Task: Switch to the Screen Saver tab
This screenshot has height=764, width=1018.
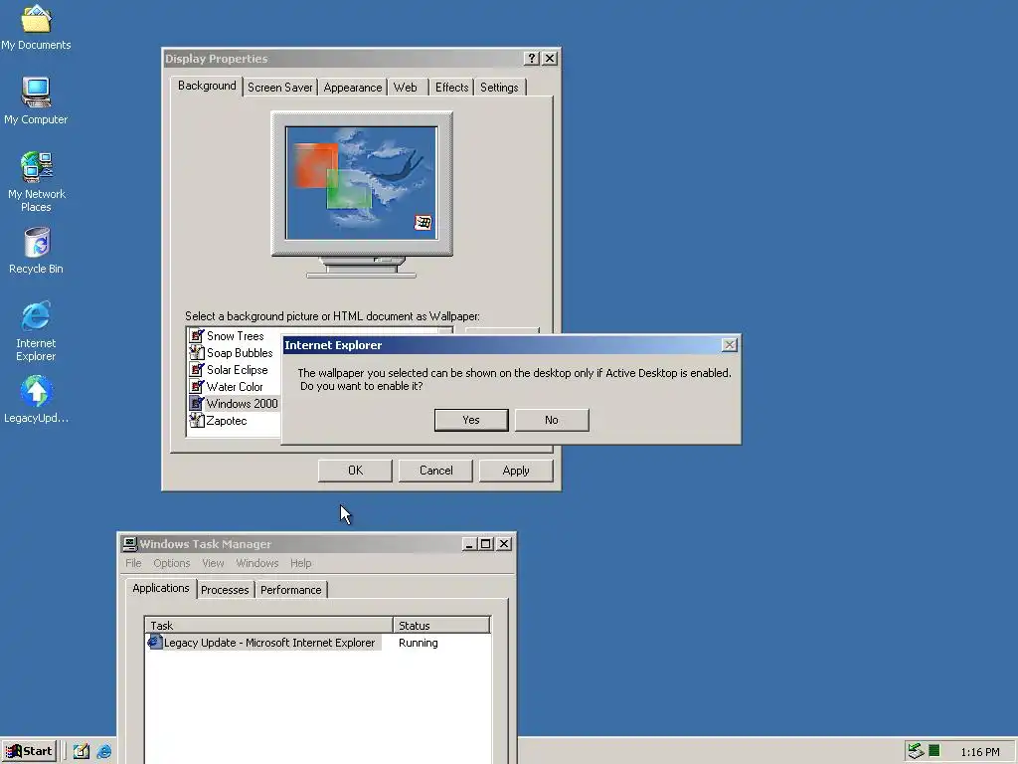Action: pyautogui.click(x=279, y=88)
